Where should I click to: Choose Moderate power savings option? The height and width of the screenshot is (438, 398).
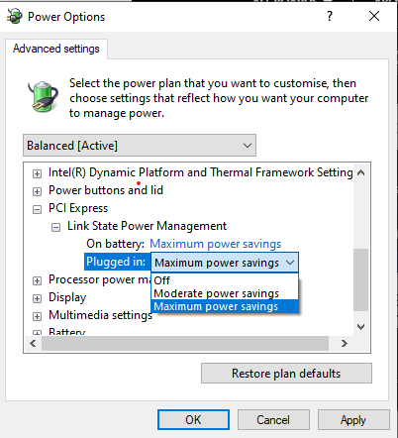point(225,293)
